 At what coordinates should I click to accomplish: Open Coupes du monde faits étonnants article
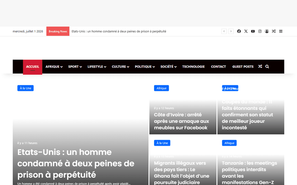coord(248,115)
